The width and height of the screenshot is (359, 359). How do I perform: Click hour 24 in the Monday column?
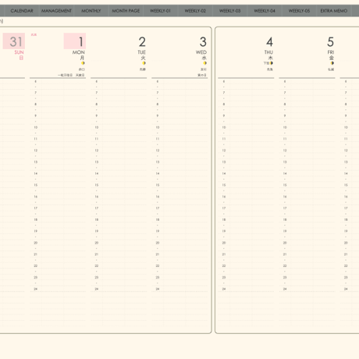36,289
